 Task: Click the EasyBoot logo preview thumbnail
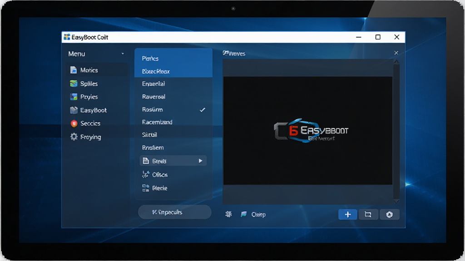click(308, 130)
